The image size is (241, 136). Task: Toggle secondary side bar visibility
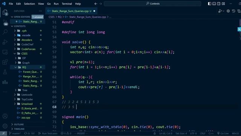(219, 3)
